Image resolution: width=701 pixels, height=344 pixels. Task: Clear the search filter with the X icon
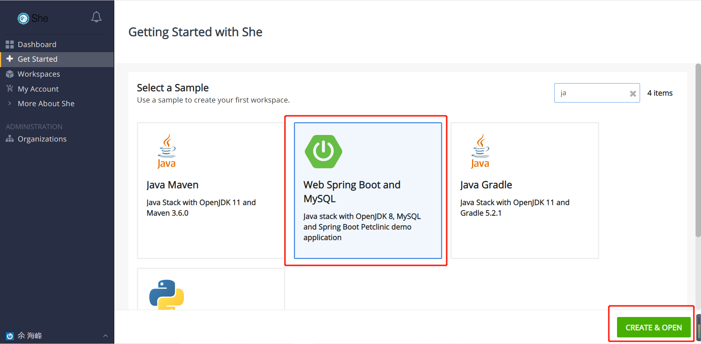point(633,94)
